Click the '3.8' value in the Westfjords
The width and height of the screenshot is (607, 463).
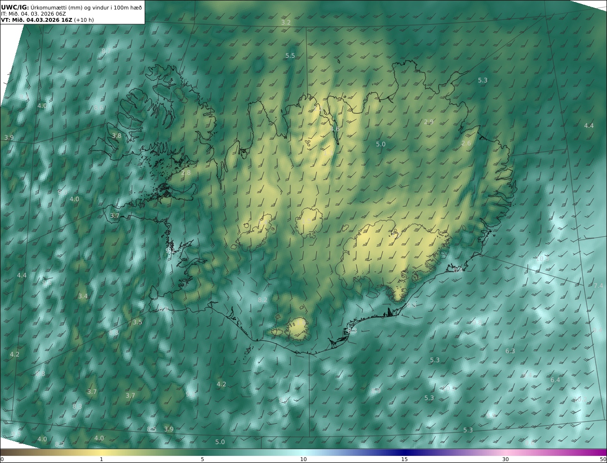(117, 136)
